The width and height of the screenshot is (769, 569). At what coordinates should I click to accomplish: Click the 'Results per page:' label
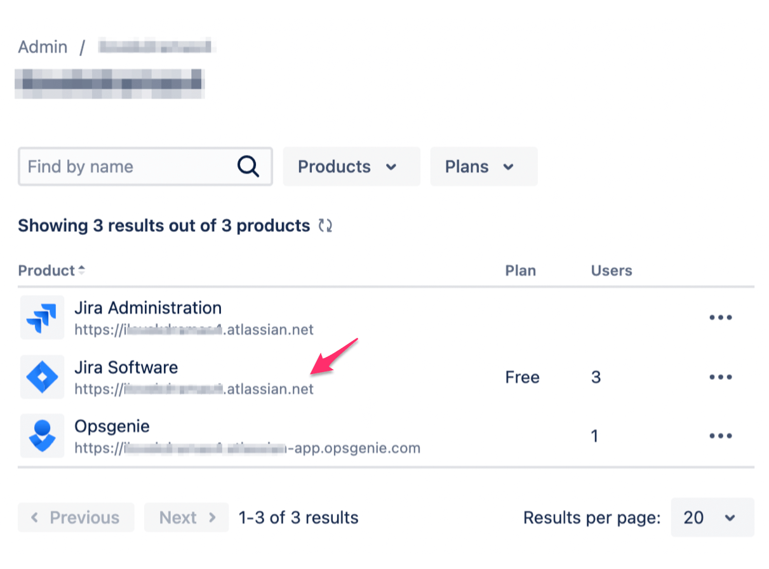(x=592, y=518)
